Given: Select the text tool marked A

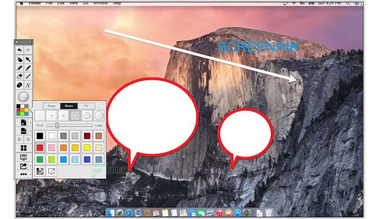Looking at the screenshot, I should (28, 85).
